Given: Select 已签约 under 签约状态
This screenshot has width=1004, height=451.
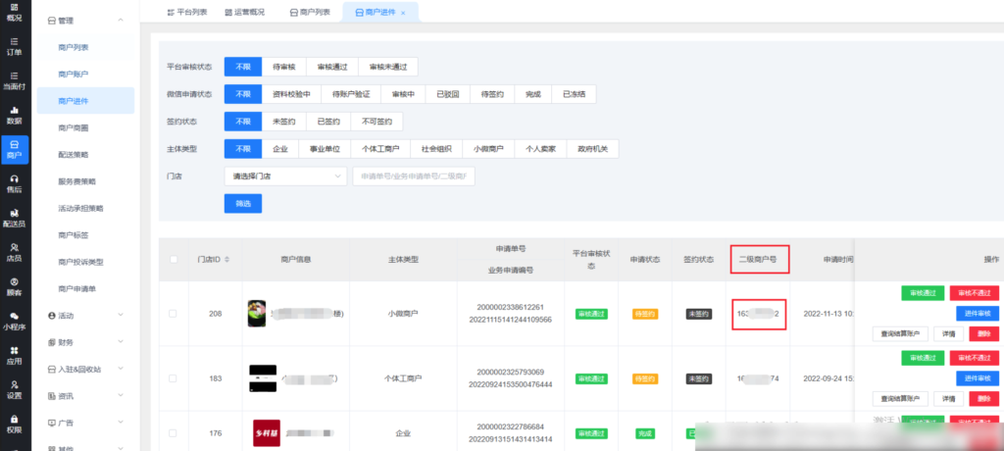Looking at the screenshot, I should [x=328, y=122].
